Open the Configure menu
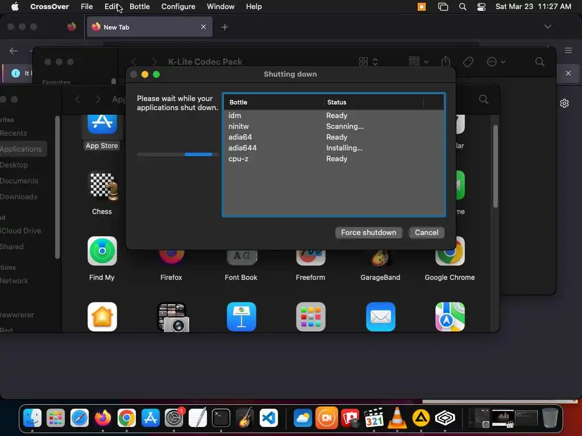582x436 pixels. 178,7
